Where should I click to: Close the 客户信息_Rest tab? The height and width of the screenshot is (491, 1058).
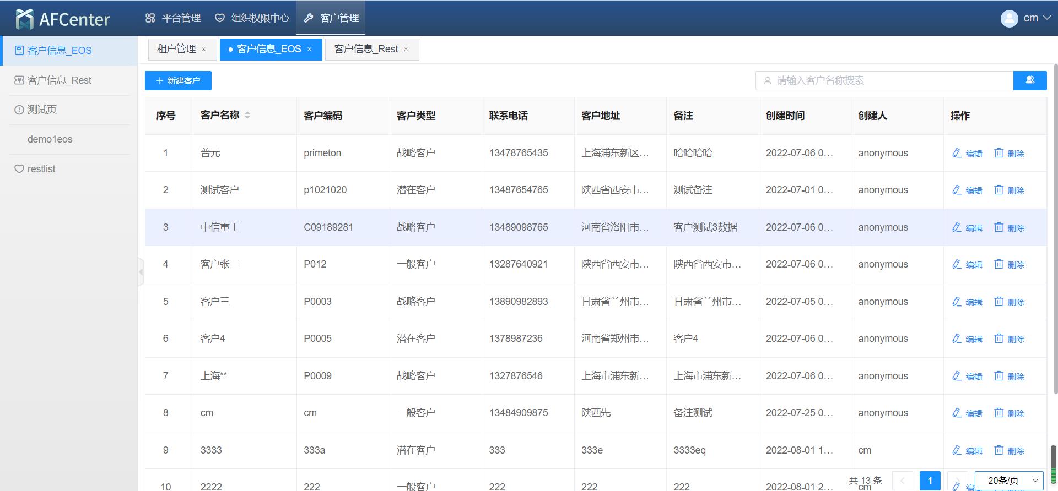[406, 50]
